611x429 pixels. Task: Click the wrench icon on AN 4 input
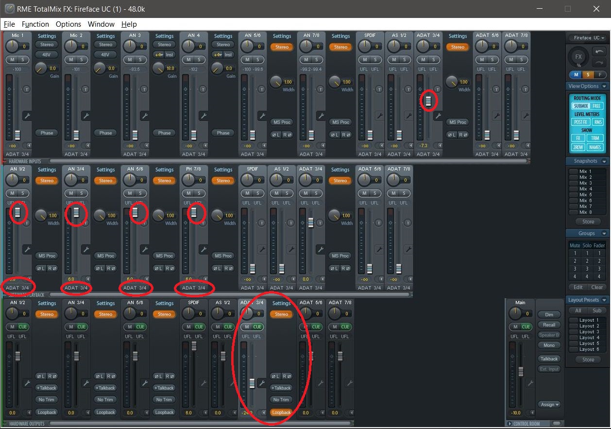click(x=204, y=116)
